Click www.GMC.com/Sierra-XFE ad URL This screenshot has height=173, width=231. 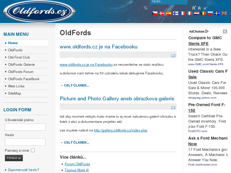pos(206,64)
